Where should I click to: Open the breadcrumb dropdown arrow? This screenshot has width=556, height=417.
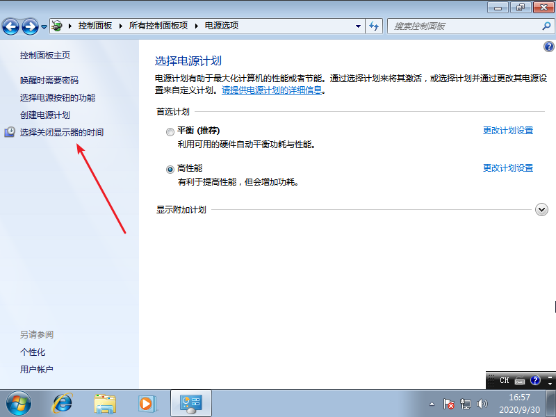358,26
